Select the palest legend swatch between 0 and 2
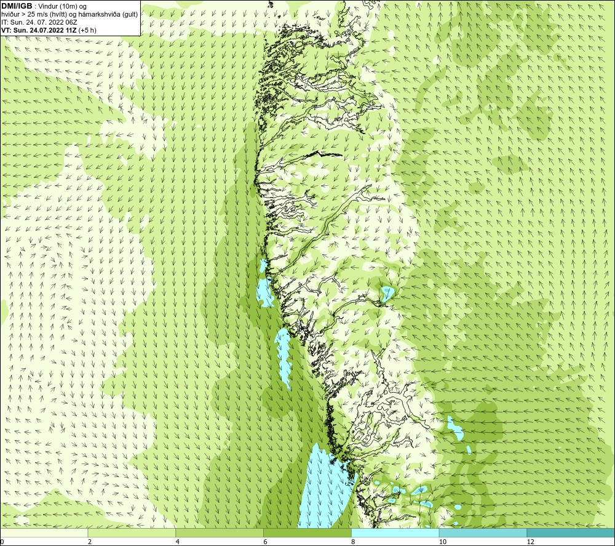The width and height of the screenshot is (615, 546). click(44, 532)
